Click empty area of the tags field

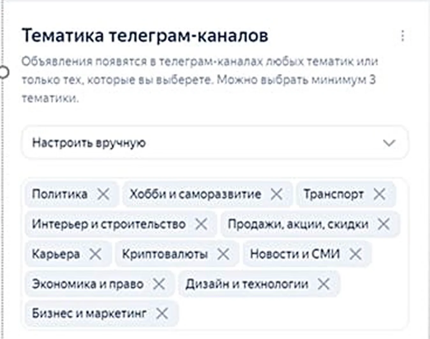(x=287, y=314)
